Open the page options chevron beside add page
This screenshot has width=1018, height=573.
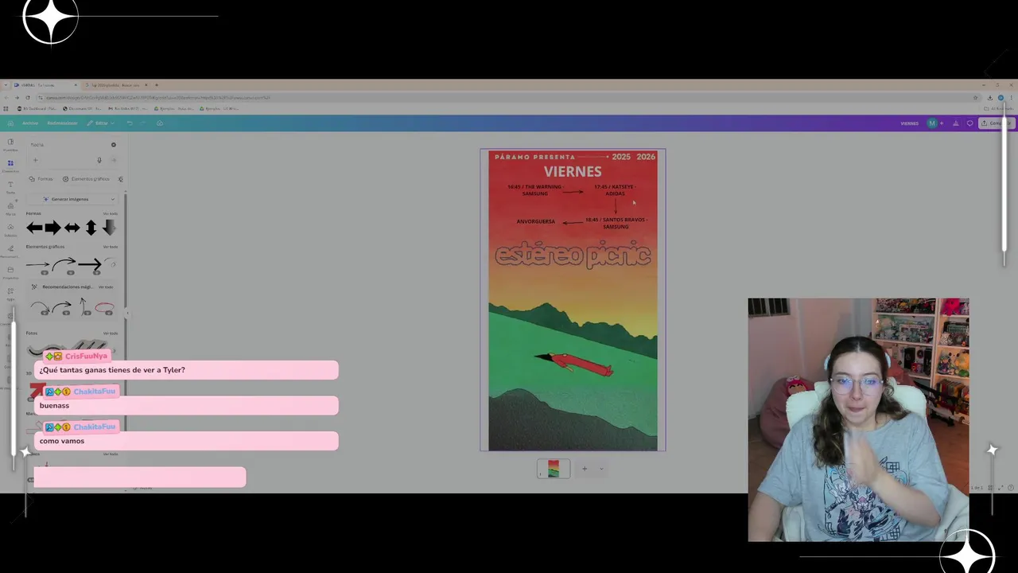(601, 469)
